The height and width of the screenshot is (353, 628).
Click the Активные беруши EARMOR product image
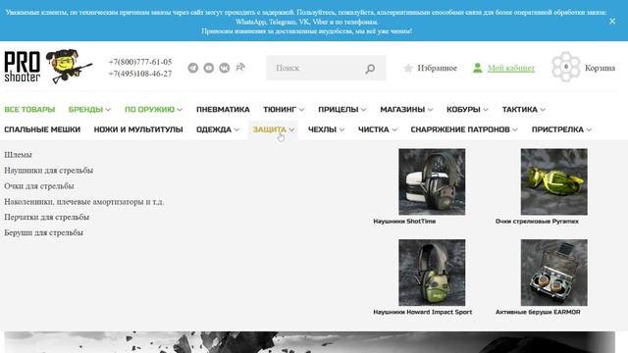(x=553, y=273)
